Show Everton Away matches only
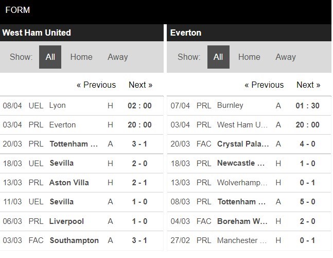This screenshot has height=258, width=333. tap(286, 57)
